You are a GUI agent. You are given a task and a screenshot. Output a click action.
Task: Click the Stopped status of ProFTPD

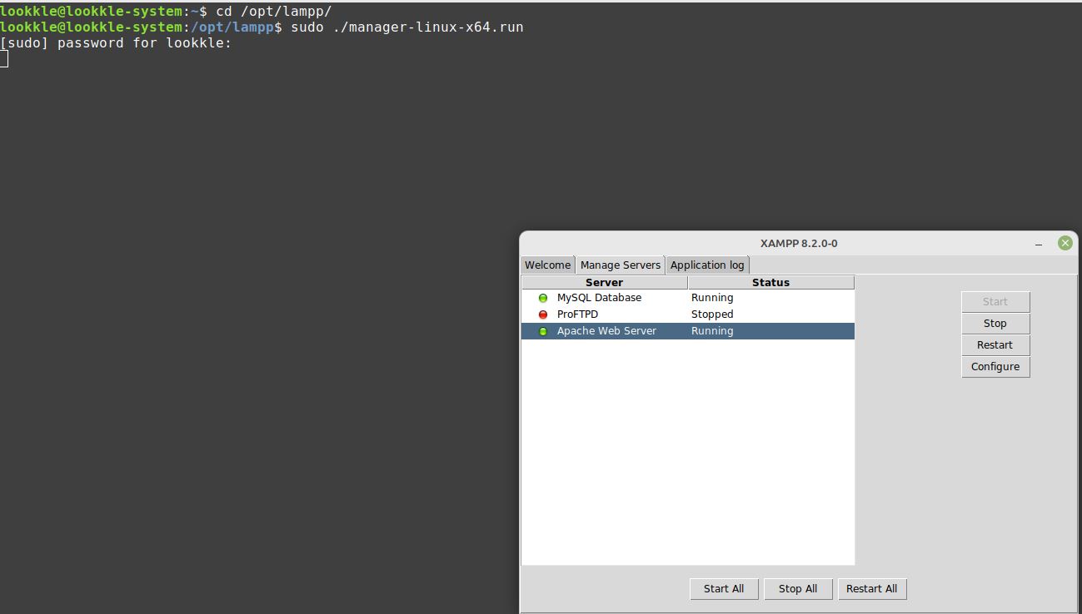pos(712,314)
